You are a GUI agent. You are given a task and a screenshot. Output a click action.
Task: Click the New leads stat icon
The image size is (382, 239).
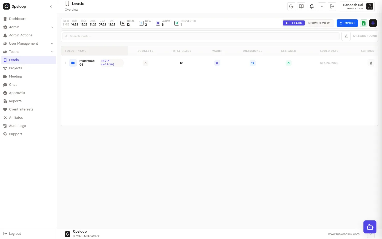(141, 23)
